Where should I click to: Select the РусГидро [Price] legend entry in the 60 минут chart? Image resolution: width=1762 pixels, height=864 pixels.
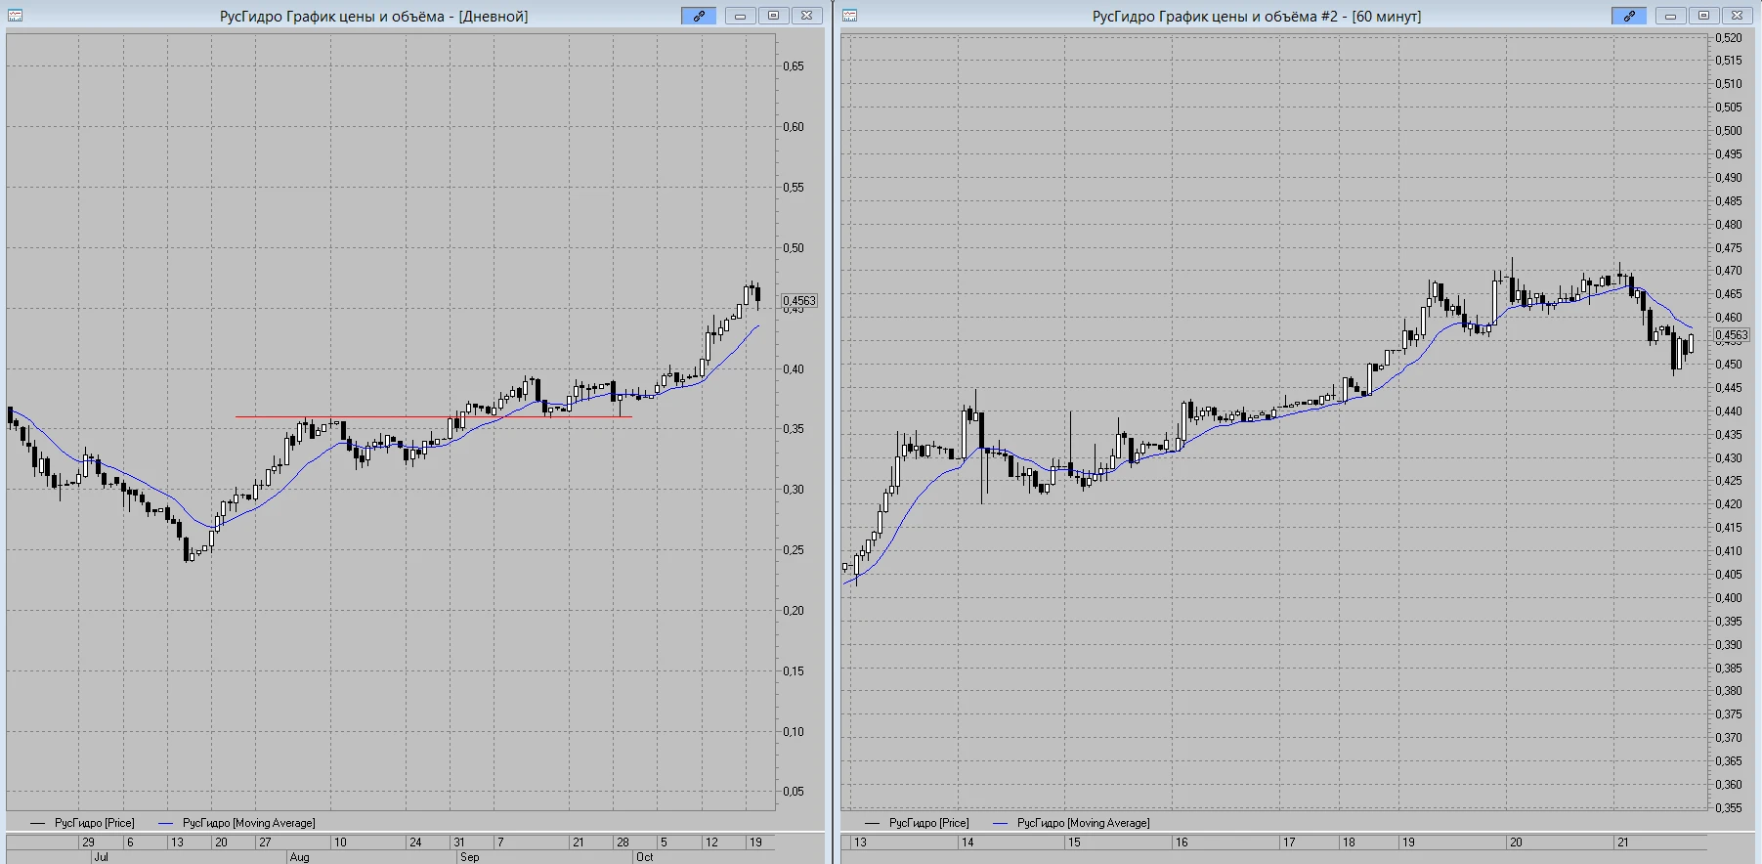[x=917, y=823]
